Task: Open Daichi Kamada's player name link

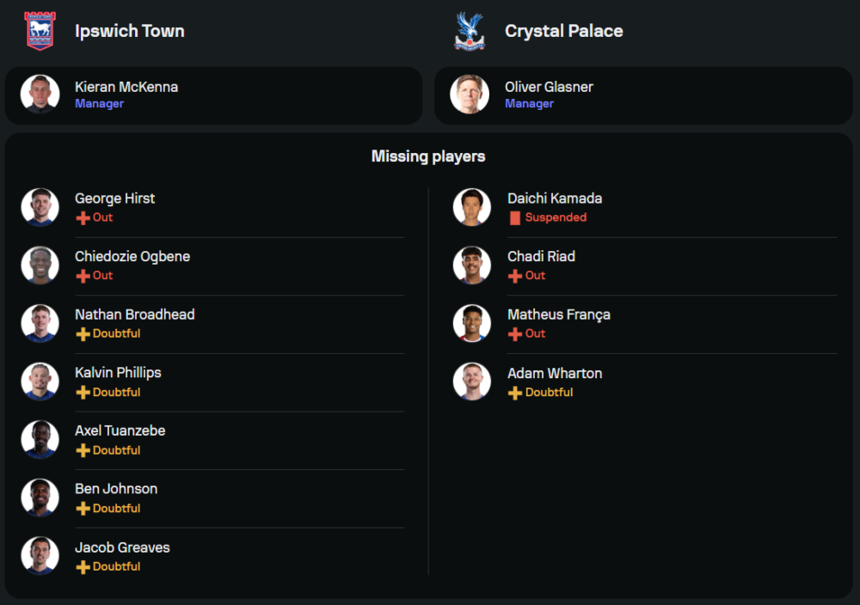Action: click(555, 199)
